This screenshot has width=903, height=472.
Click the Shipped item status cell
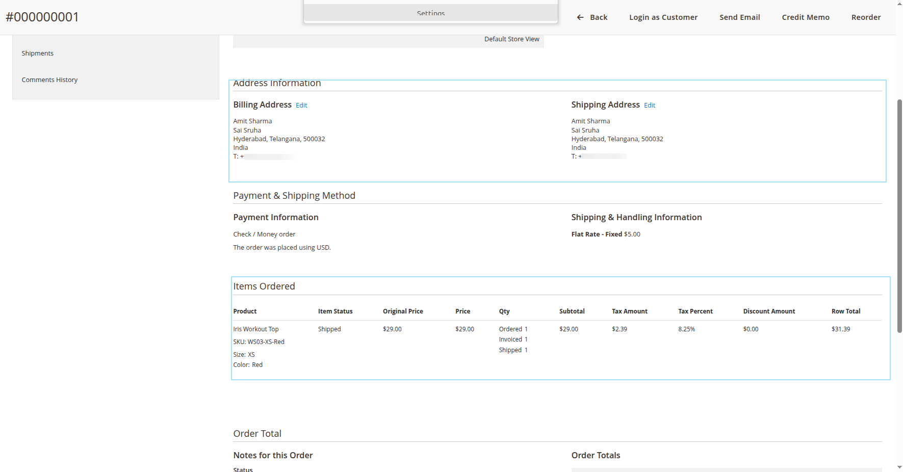[329, 329]
